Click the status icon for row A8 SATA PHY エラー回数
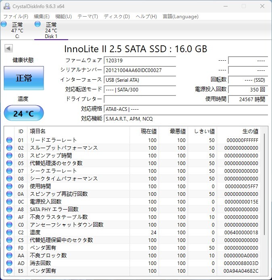Viewport: 272px width, 280px height. pyautogui.click(x=9, y=209)
